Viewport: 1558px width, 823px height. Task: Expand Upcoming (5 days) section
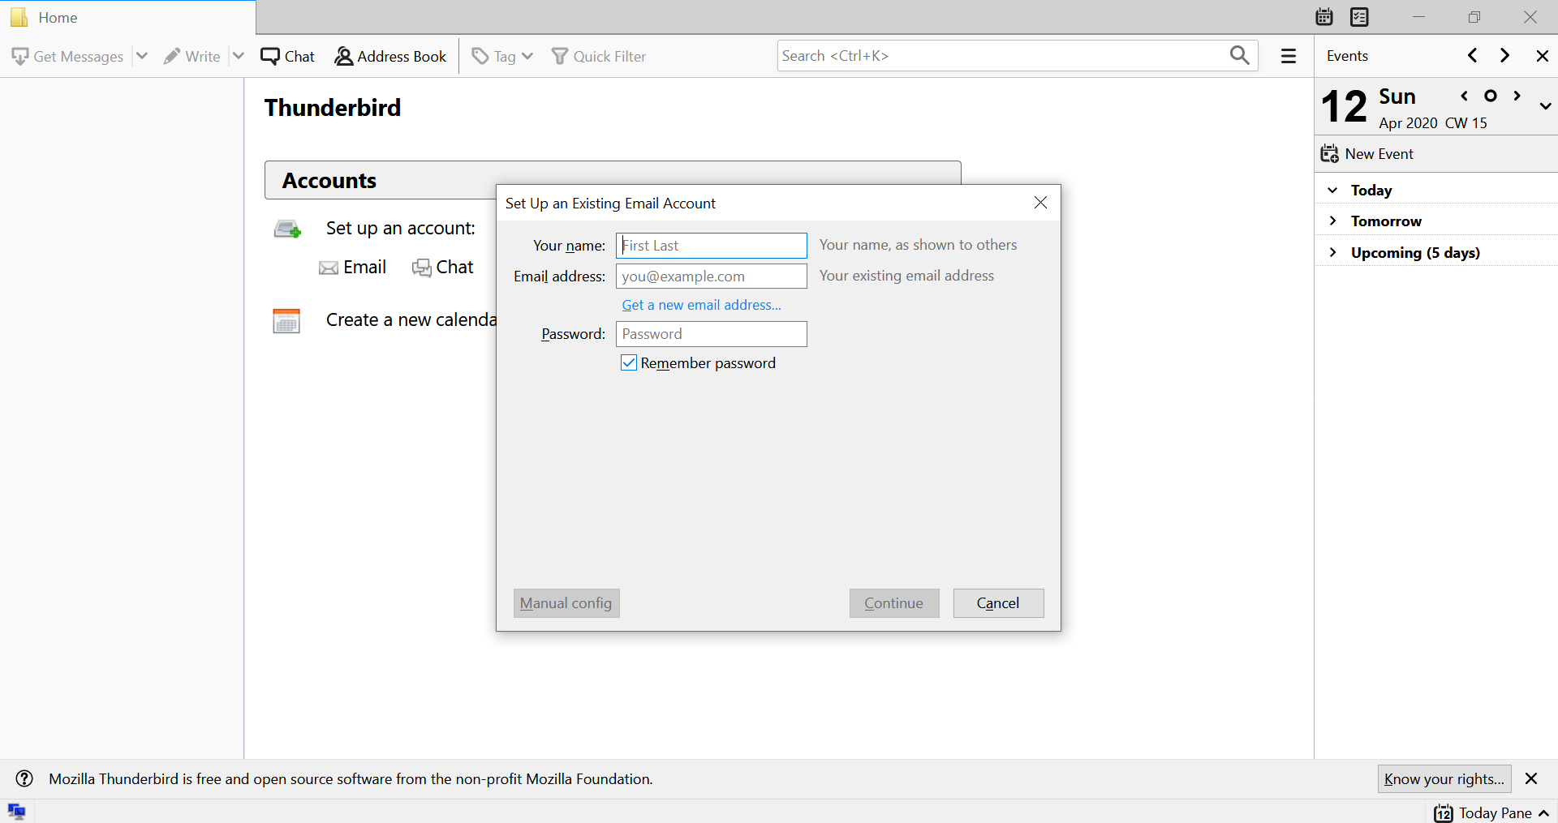point(1332,252)
